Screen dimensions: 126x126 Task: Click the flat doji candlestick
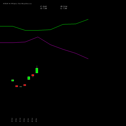pyautogui.click(x=21, y=87)
